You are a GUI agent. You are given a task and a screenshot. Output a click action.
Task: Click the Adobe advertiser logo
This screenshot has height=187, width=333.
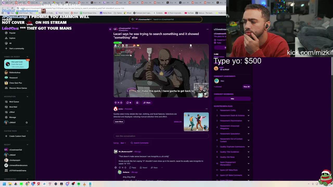[116, 109]
